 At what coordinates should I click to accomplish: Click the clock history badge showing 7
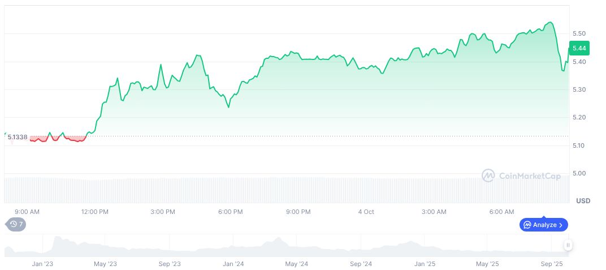(x=16, y=224)
